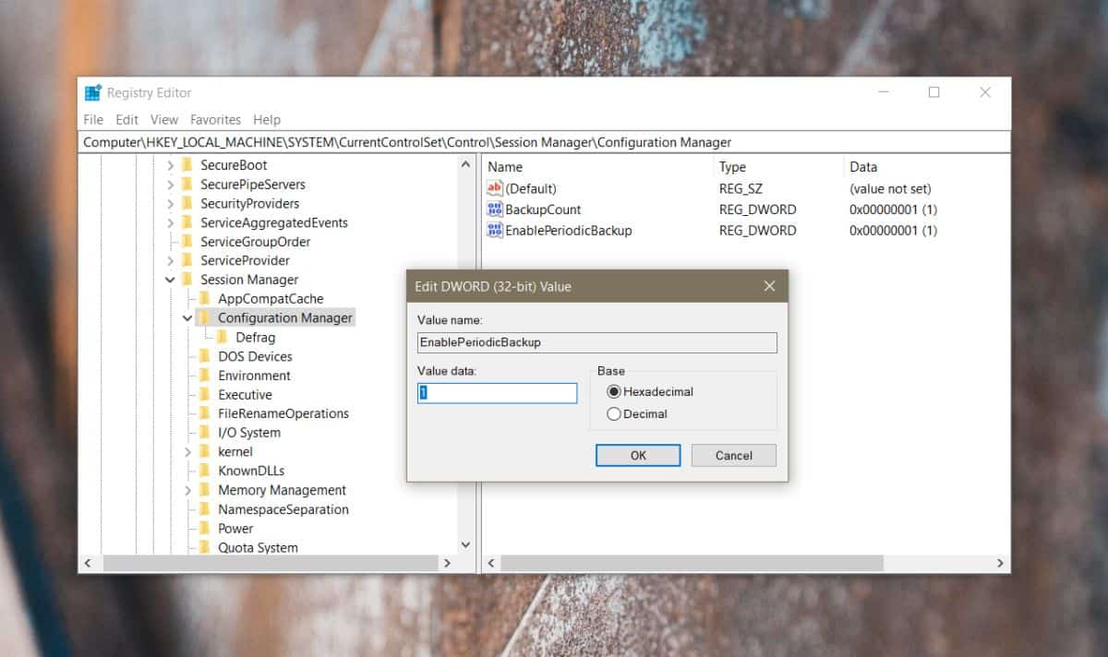Collapse the Session Manager key
Image resolution: width=1108 pixels, height=657 pixels.
(x=170, y=280)
